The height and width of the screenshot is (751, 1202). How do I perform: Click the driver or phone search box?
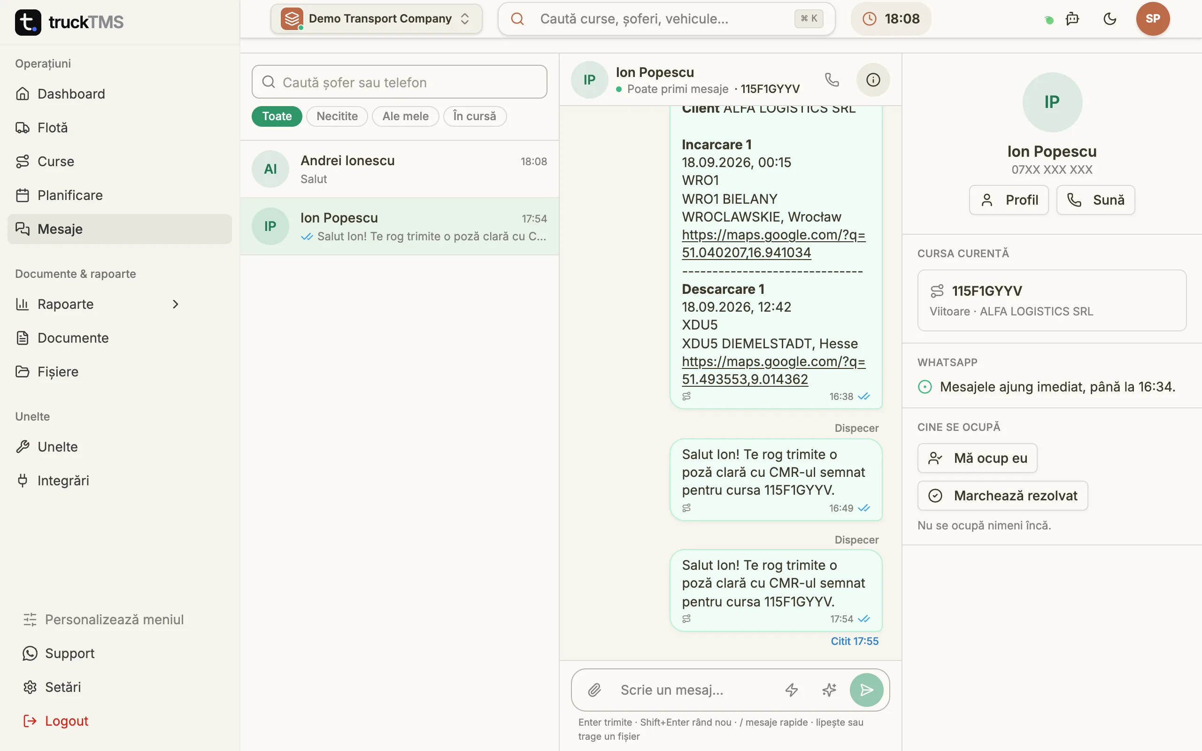(x=399, y=82)
